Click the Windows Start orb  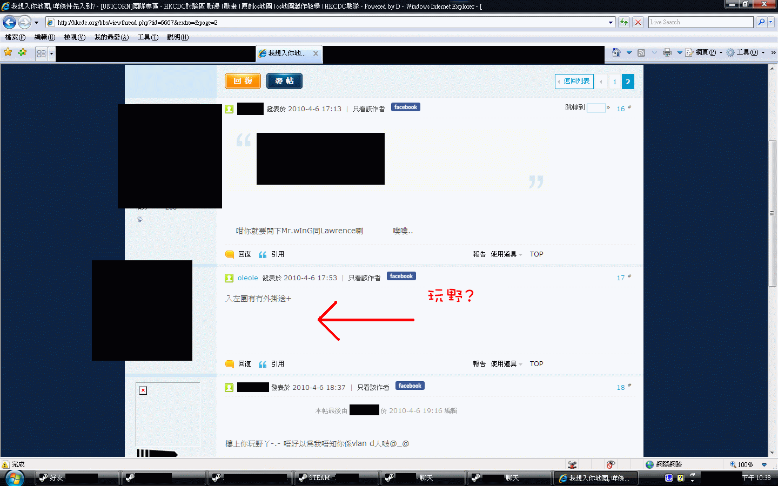(x=15, y=478)
